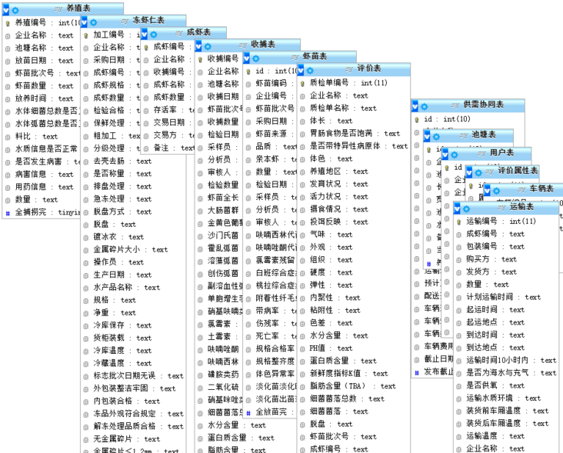Open gear options of 虾苗表 table

pyautogui.click(x=255, y=58)
